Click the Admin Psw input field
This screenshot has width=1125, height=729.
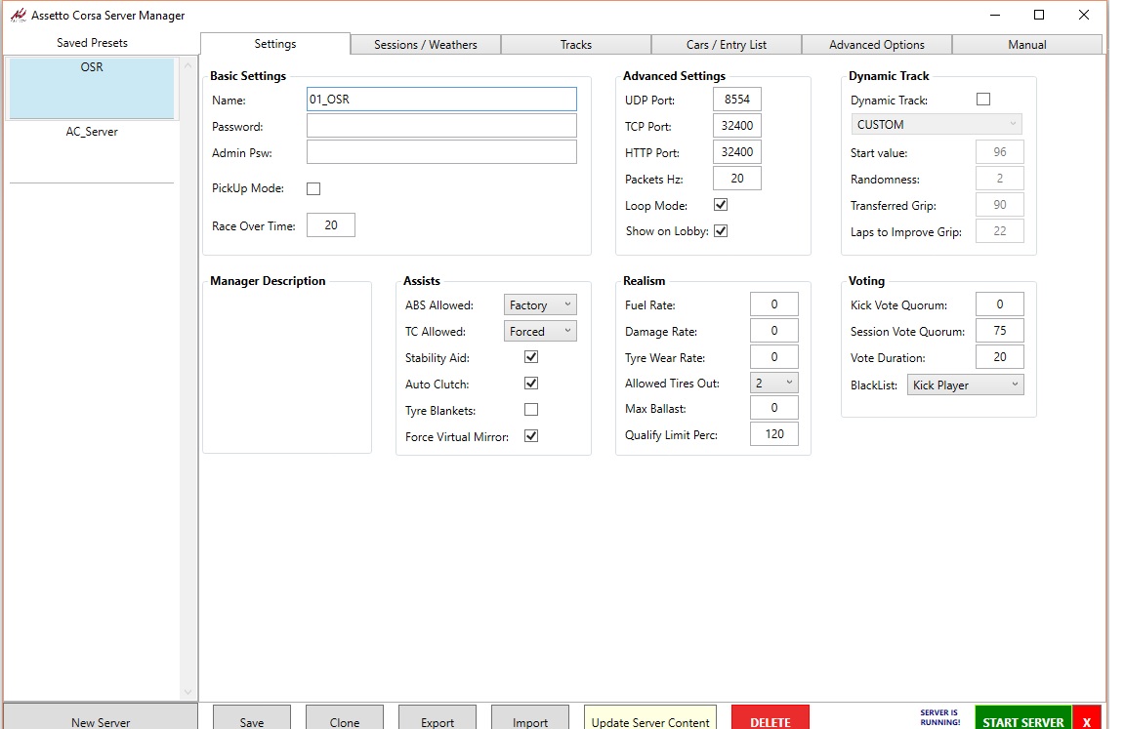[x=441, y=152]
